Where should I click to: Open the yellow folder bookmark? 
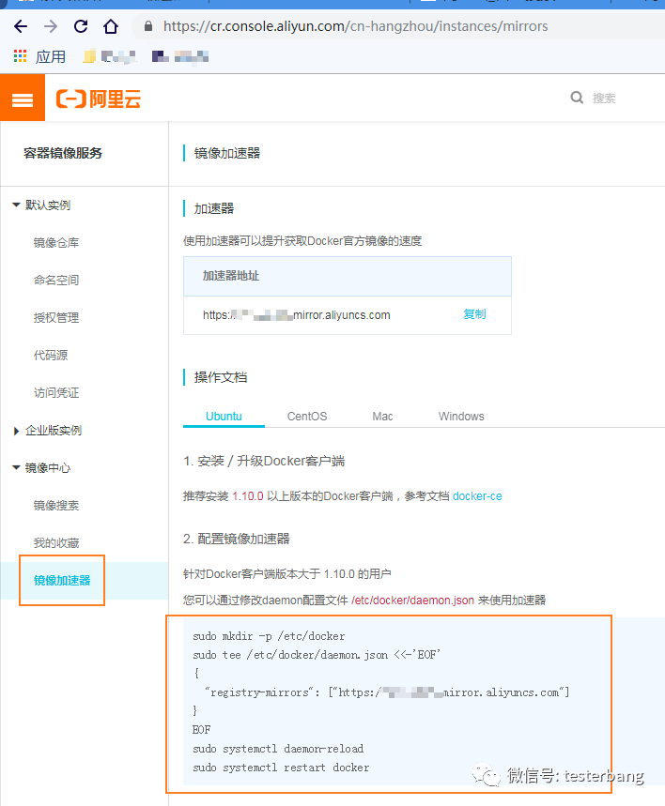click(89, 56)
